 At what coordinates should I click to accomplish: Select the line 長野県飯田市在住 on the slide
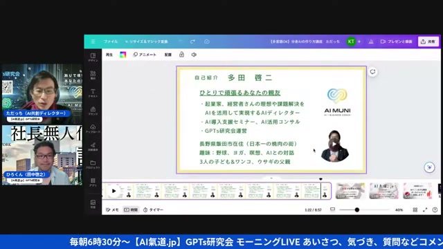click(x=248, y=144)
